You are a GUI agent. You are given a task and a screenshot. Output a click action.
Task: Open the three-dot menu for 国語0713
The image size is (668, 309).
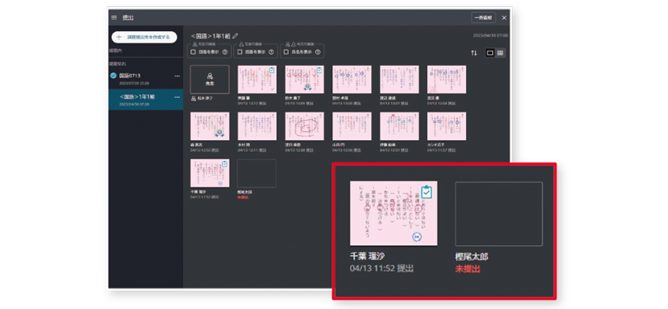pos(178,76)
